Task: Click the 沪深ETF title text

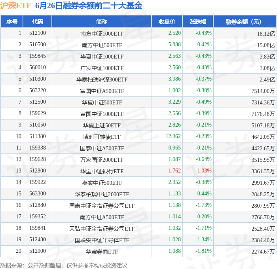Action: pos(15,6)
